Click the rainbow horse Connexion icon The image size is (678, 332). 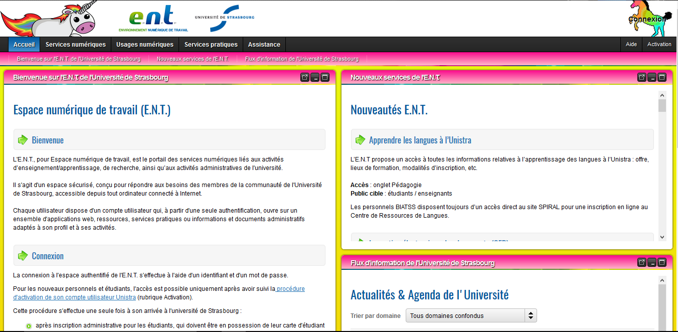click(650, 19)
